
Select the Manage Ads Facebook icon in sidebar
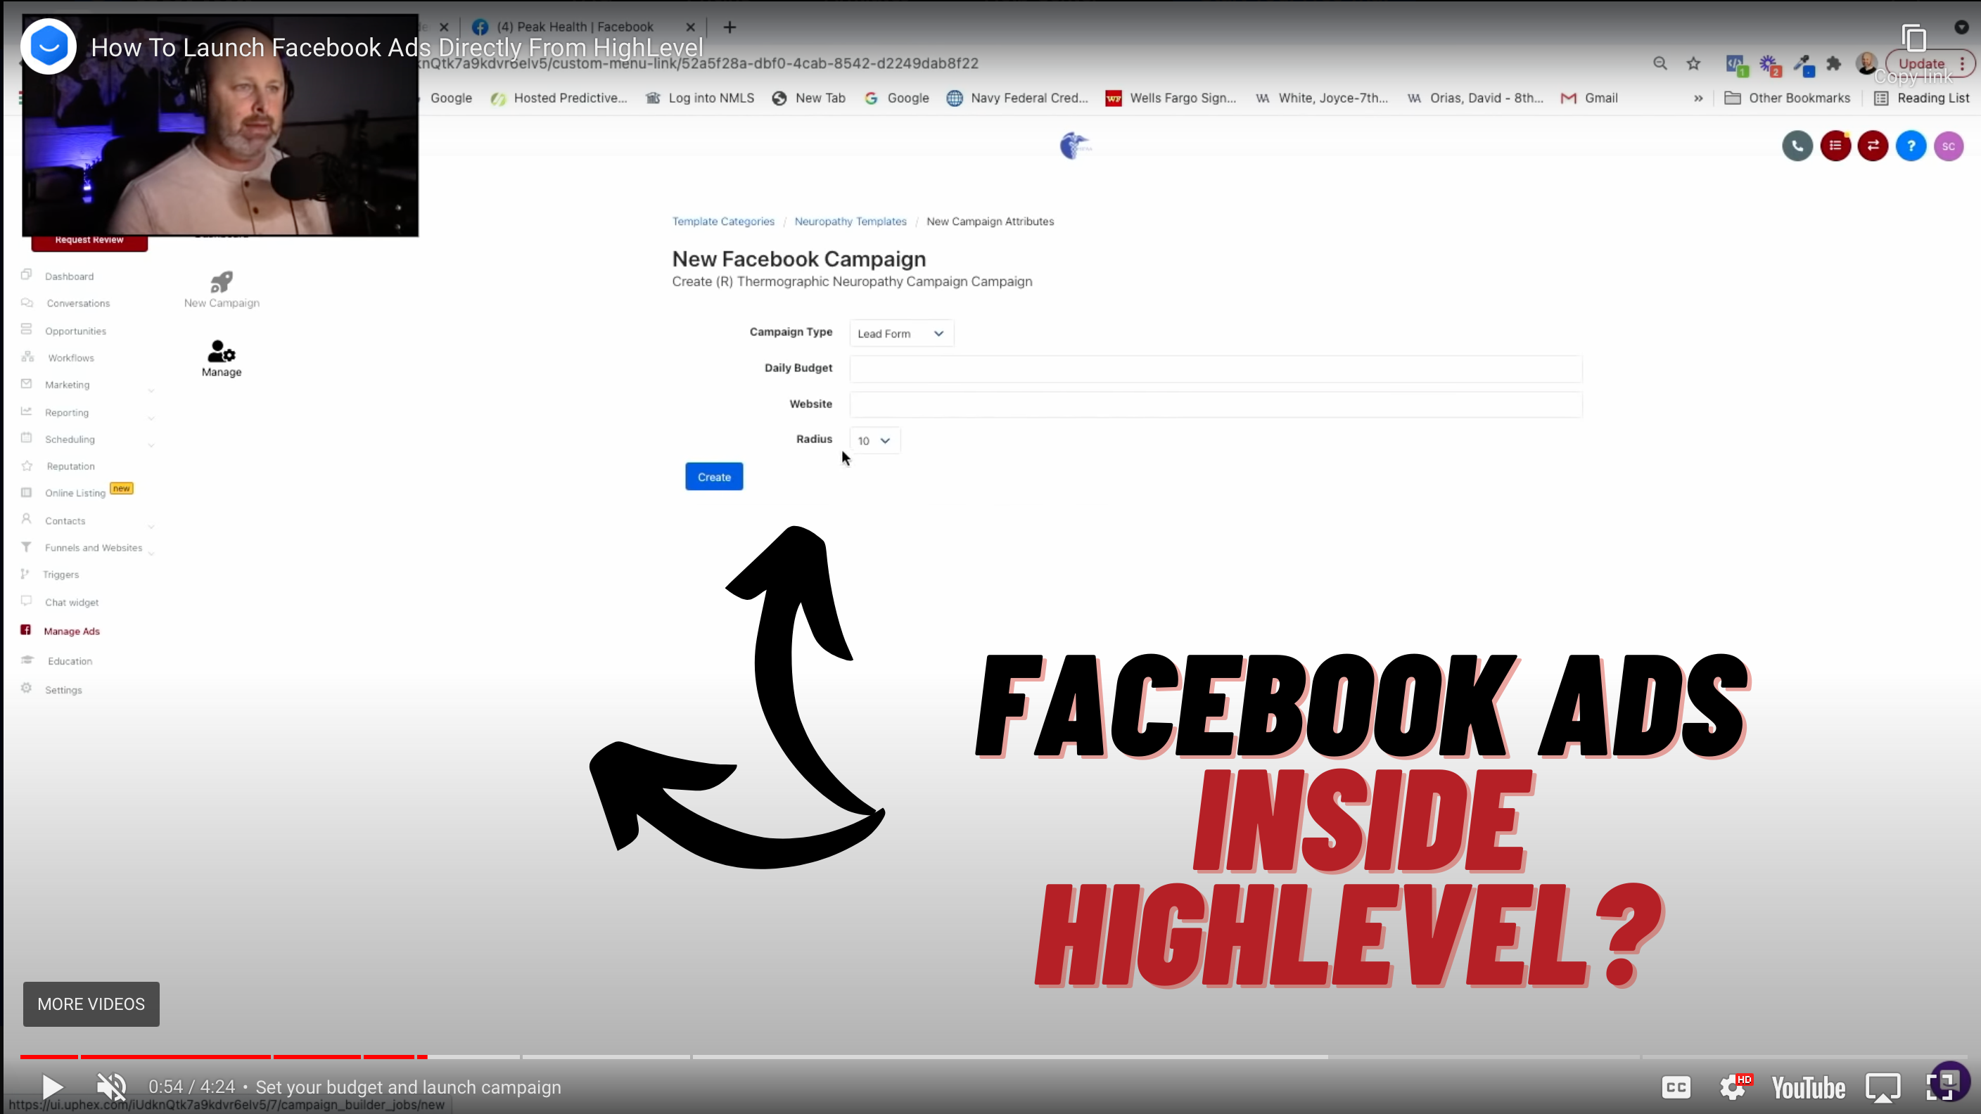coord(26,629)
